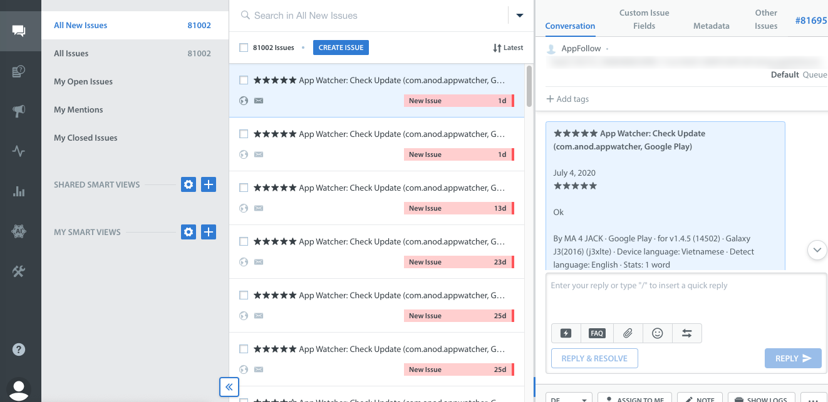The height and width of the screenshot is (402, 828).
Task: Select the All New Issues view
Action: click(135, 26)
